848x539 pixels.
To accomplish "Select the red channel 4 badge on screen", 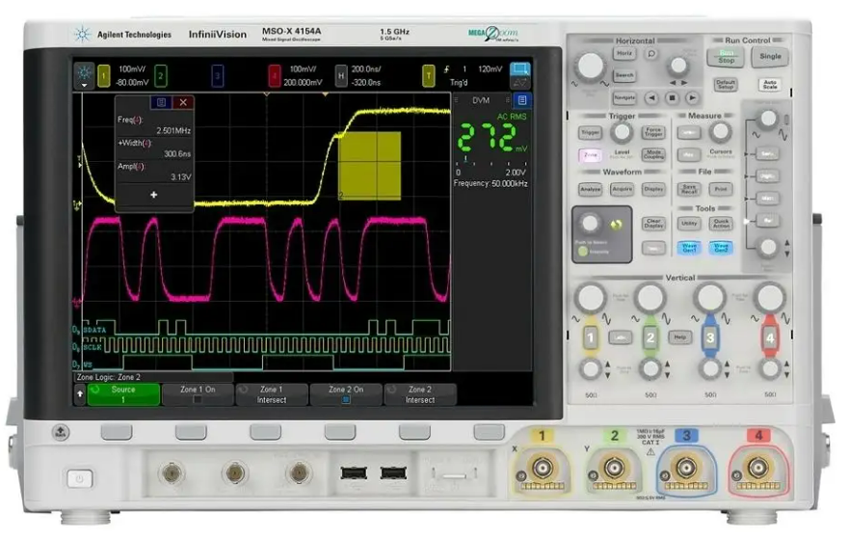I will (275, 76).
